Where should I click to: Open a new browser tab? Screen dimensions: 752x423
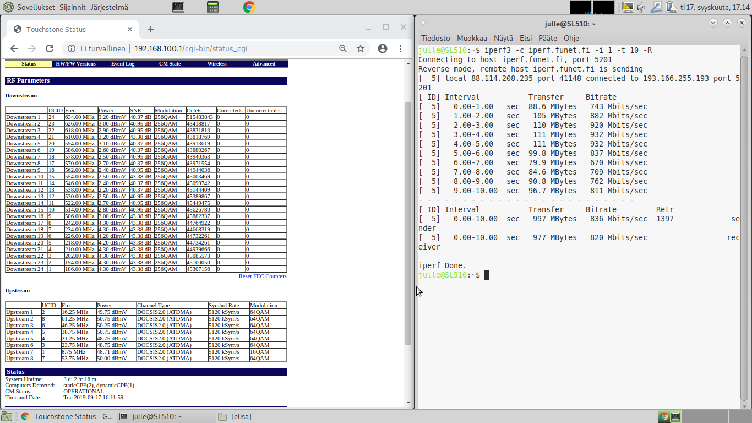point(151,29)
